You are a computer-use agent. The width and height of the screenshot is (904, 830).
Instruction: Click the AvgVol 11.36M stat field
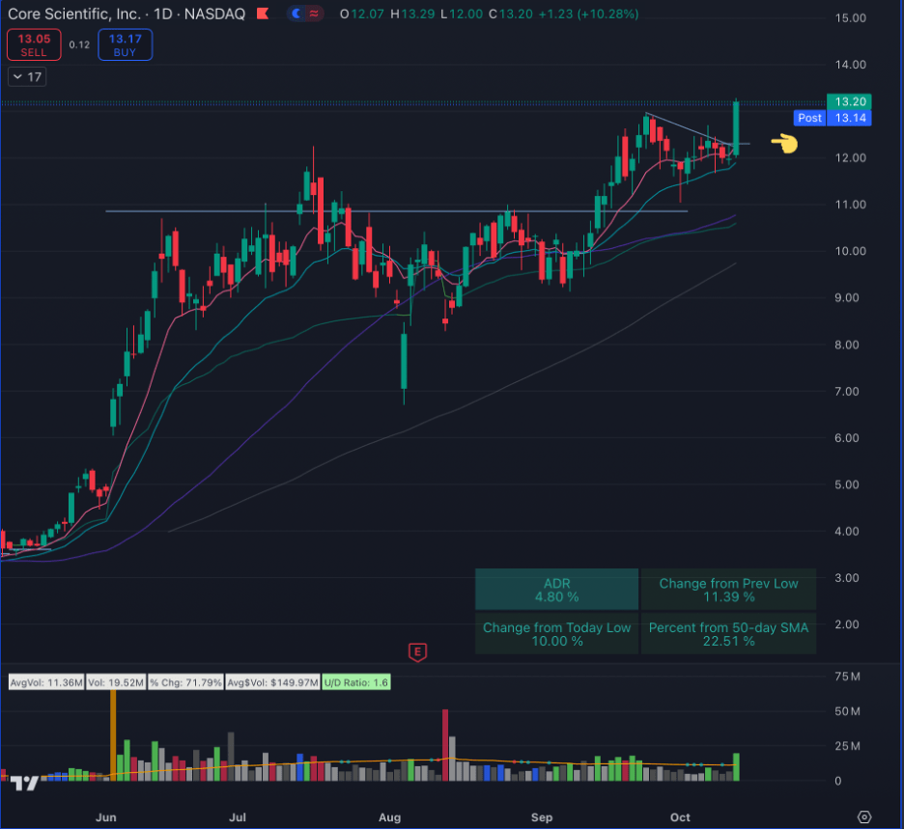[45, 682]
